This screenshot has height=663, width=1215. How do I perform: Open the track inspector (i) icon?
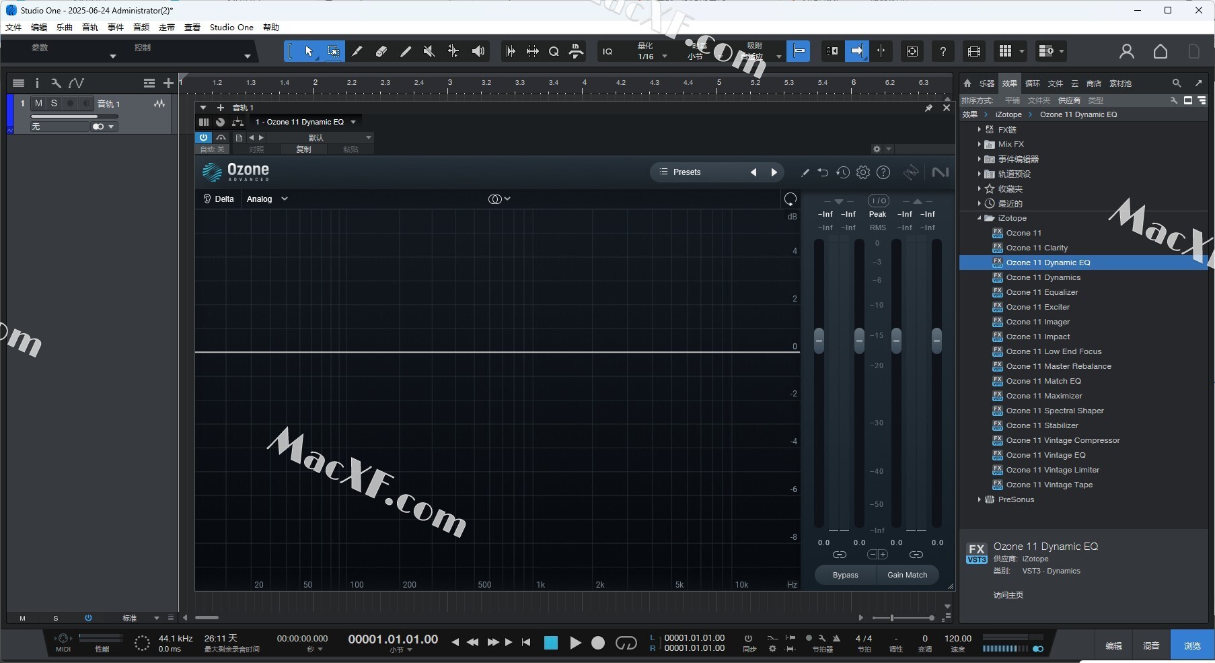pyautogui.click(x=37, y=83)
